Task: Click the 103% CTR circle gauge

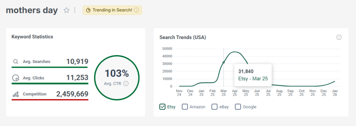Action: click(117, 78)
